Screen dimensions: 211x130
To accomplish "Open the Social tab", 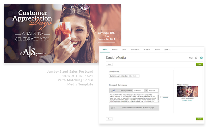I will 105,50.
